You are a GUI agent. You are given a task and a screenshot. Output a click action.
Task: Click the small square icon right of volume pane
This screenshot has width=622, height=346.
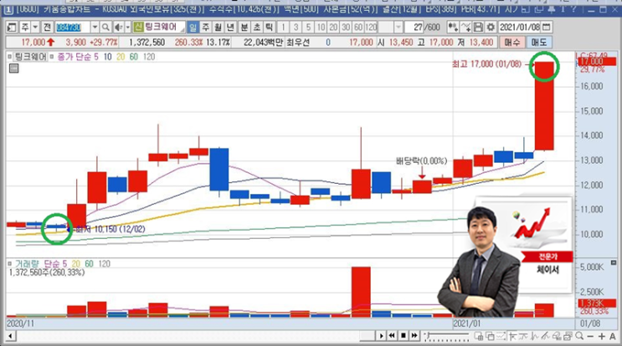pos(614,263)
